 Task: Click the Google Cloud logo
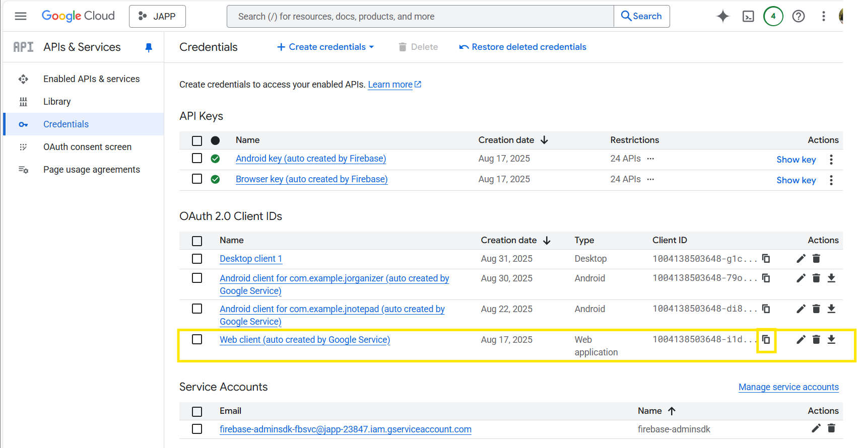coord(78,16)
